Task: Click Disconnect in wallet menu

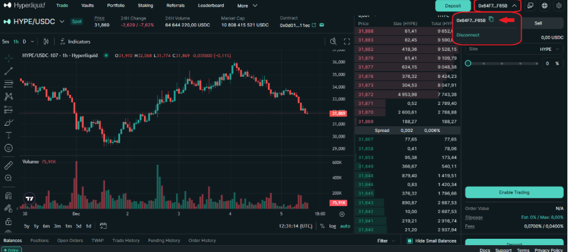Action: click(467, 35)
